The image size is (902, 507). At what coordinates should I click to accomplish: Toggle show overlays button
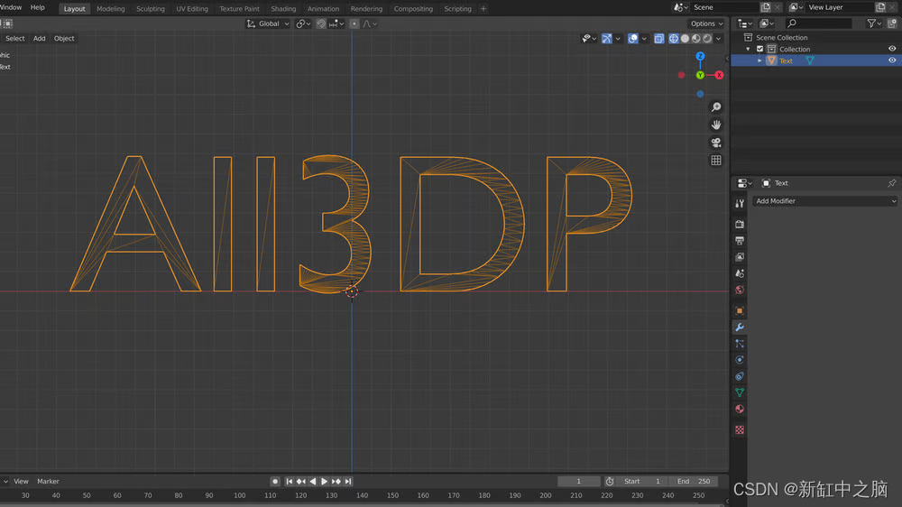(x=633, y=39)
